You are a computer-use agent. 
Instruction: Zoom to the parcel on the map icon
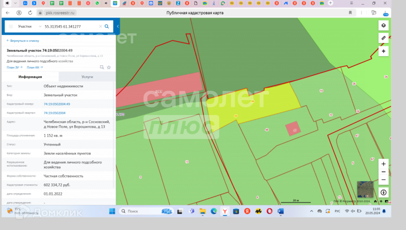[102, 67]
